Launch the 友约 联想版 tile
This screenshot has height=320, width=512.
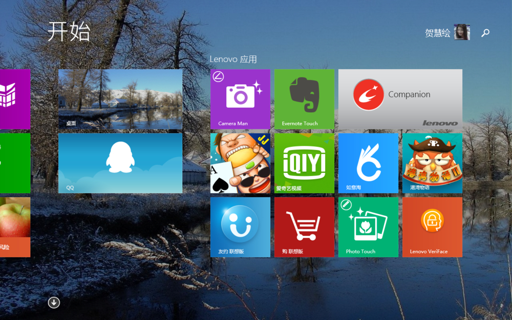point(240,227)
